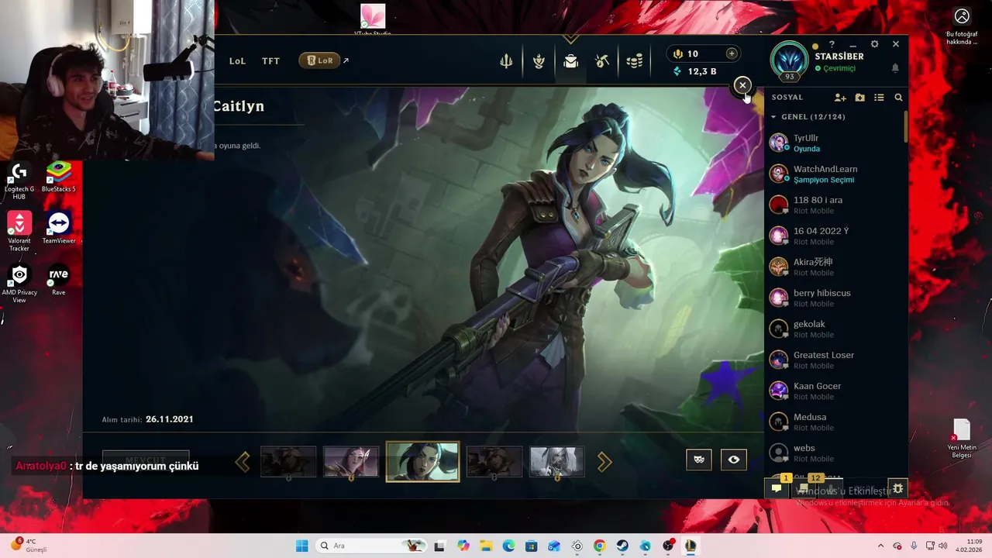992x558 pixels.
Task: Select friend Greatest Loser
Action: pyautogui.click(x=835, y=360)
